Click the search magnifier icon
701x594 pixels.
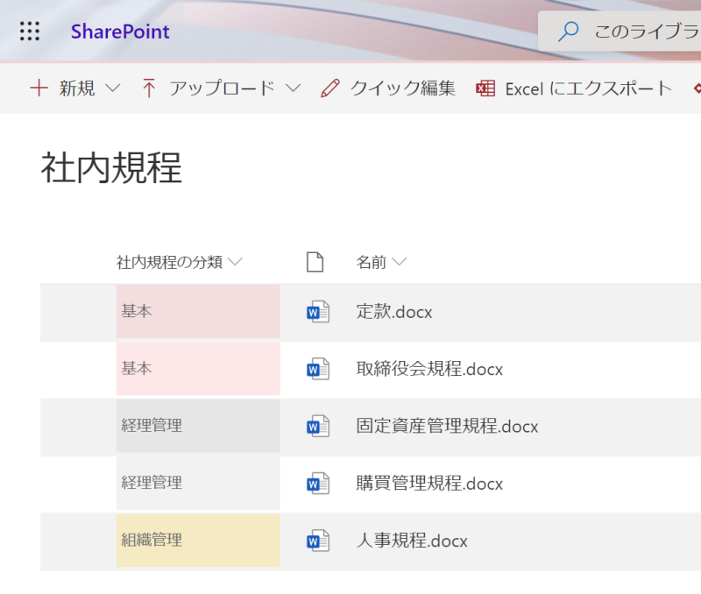coord(570,31)
